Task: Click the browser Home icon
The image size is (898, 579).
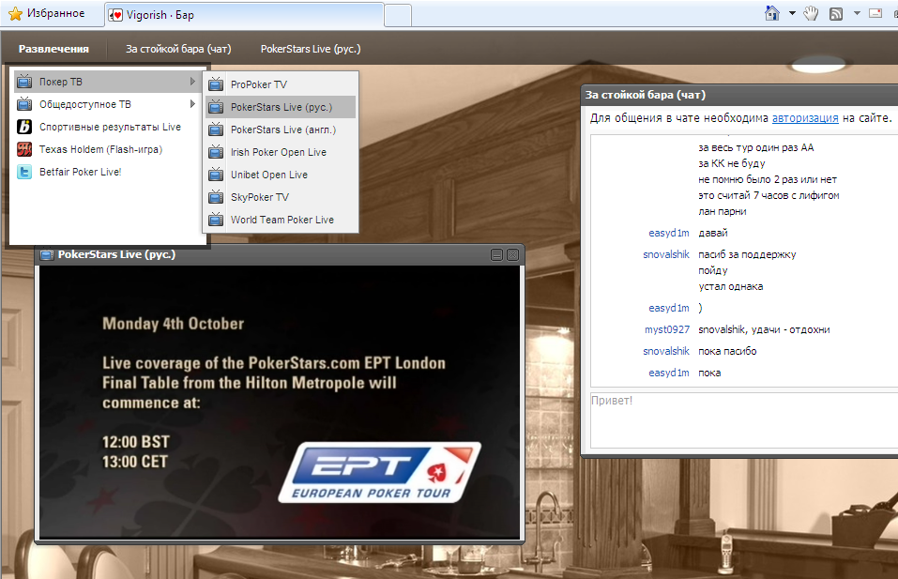Action: pos(772,13)
